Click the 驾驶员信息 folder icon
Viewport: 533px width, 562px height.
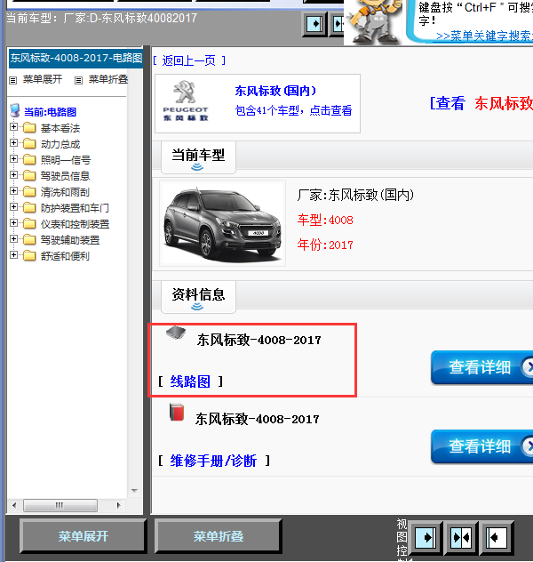point(29,176)
